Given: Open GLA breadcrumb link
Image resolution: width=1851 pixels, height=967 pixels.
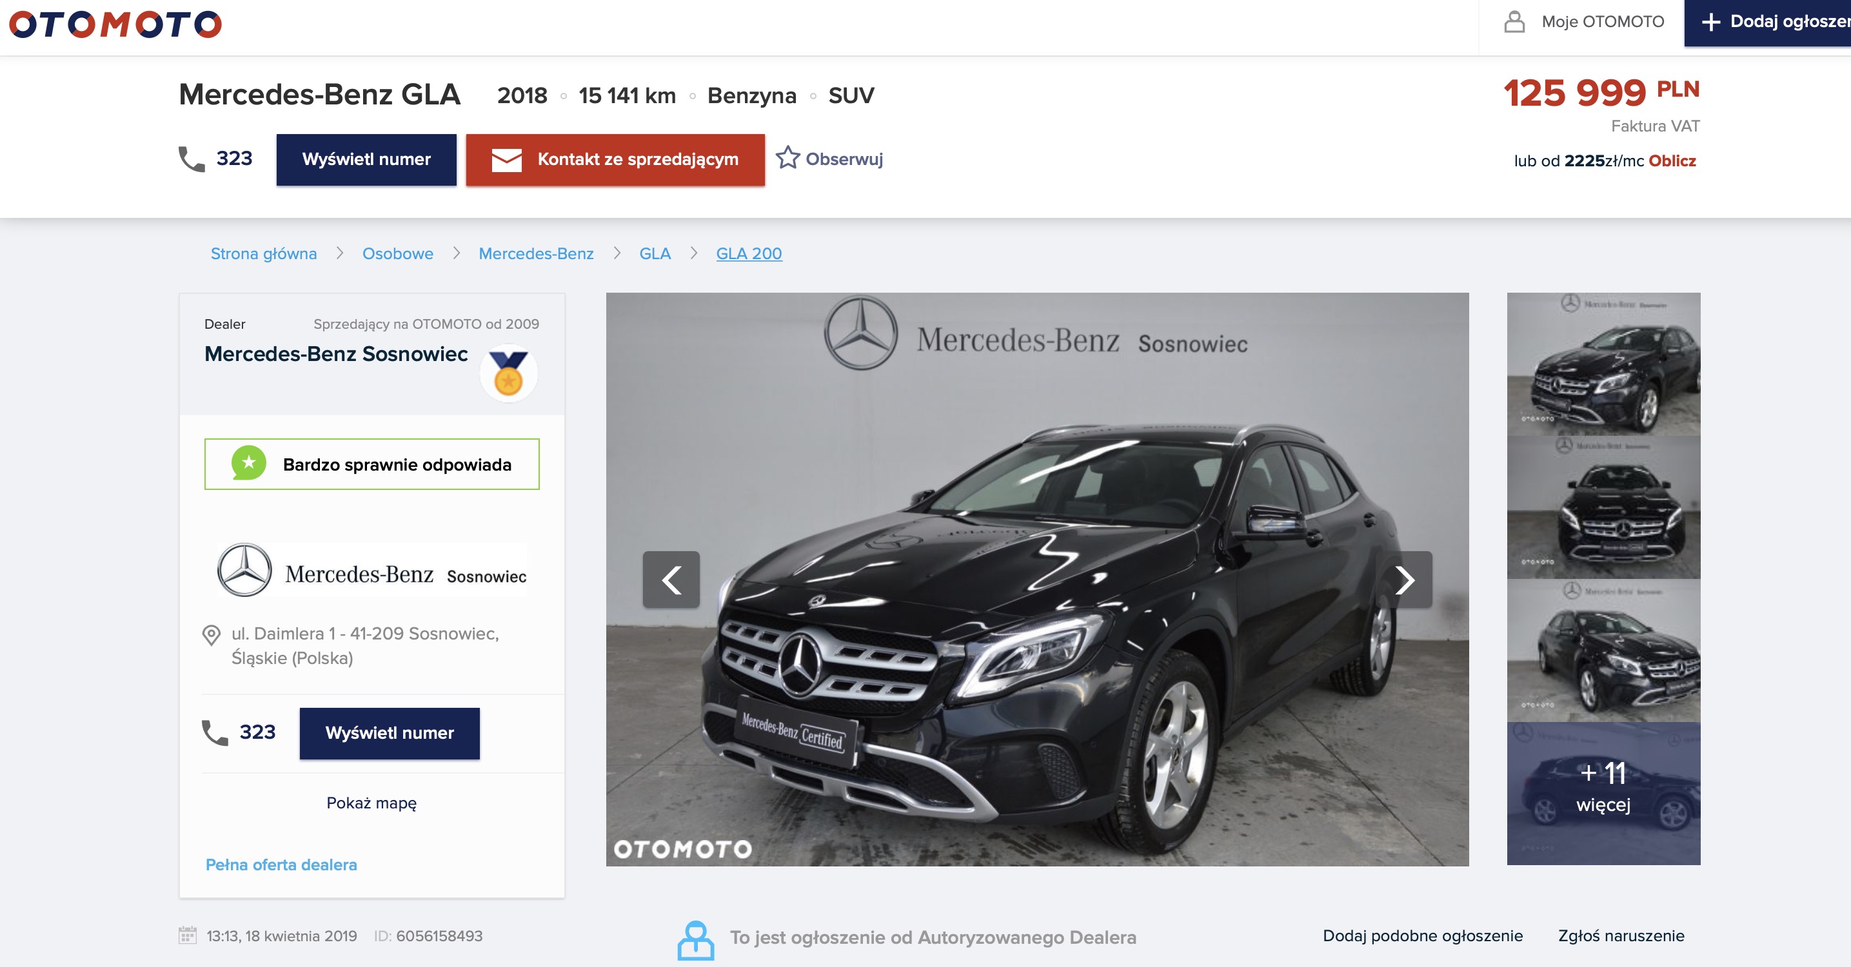Looking at the screenshot, I should 655,253.
